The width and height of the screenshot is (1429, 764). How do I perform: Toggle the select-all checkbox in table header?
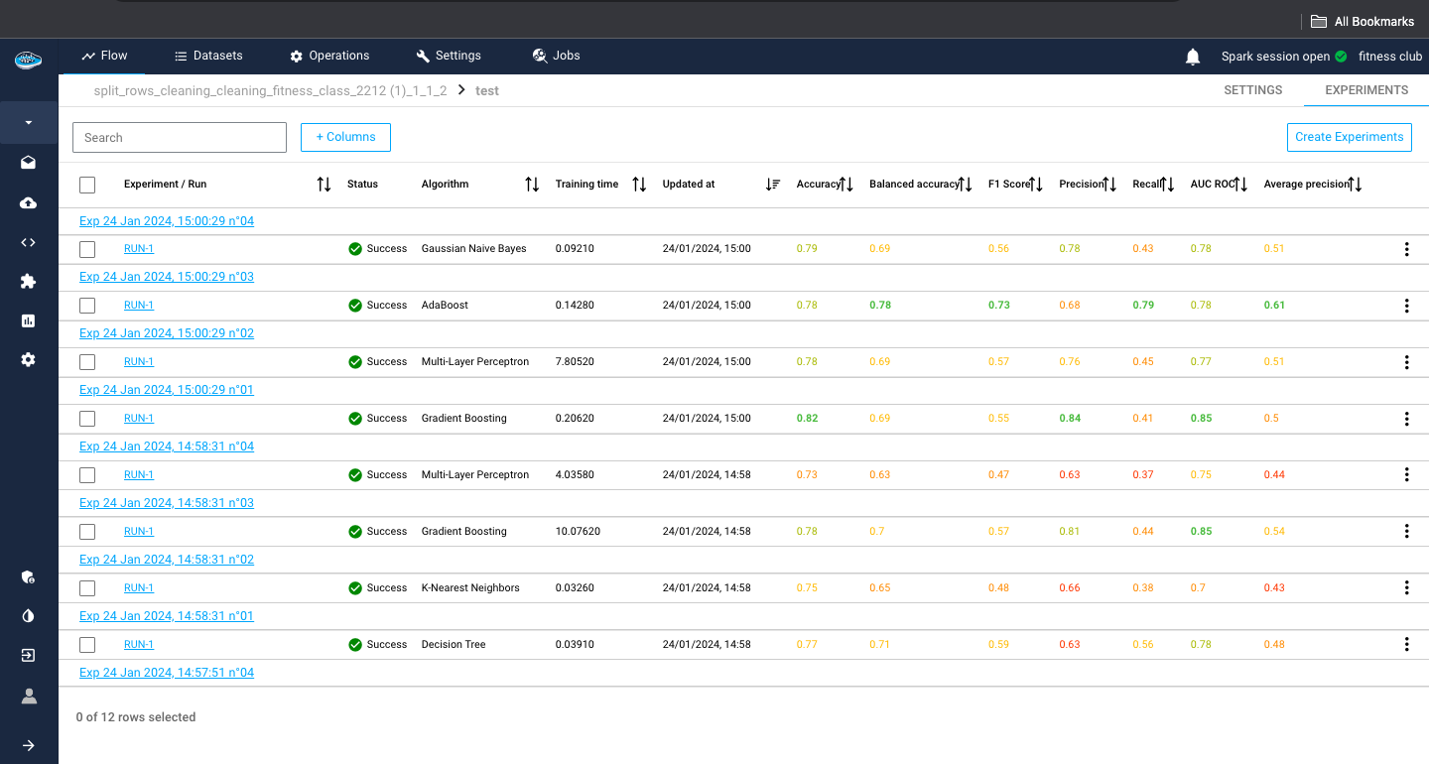tap(87, 185)
